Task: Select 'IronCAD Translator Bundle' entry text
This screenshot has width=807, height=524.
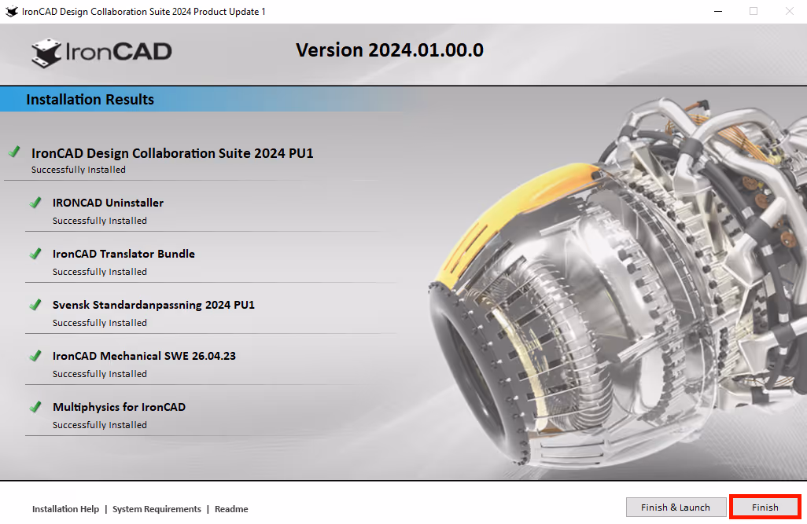Action: 123,254
